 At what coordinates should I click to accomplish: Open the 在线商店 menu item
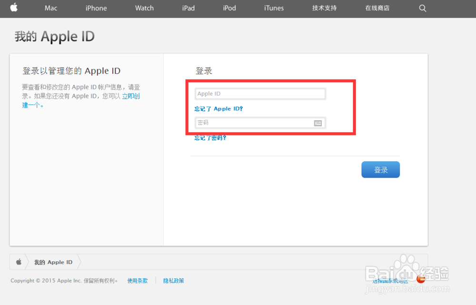click(x=377, y=8)
